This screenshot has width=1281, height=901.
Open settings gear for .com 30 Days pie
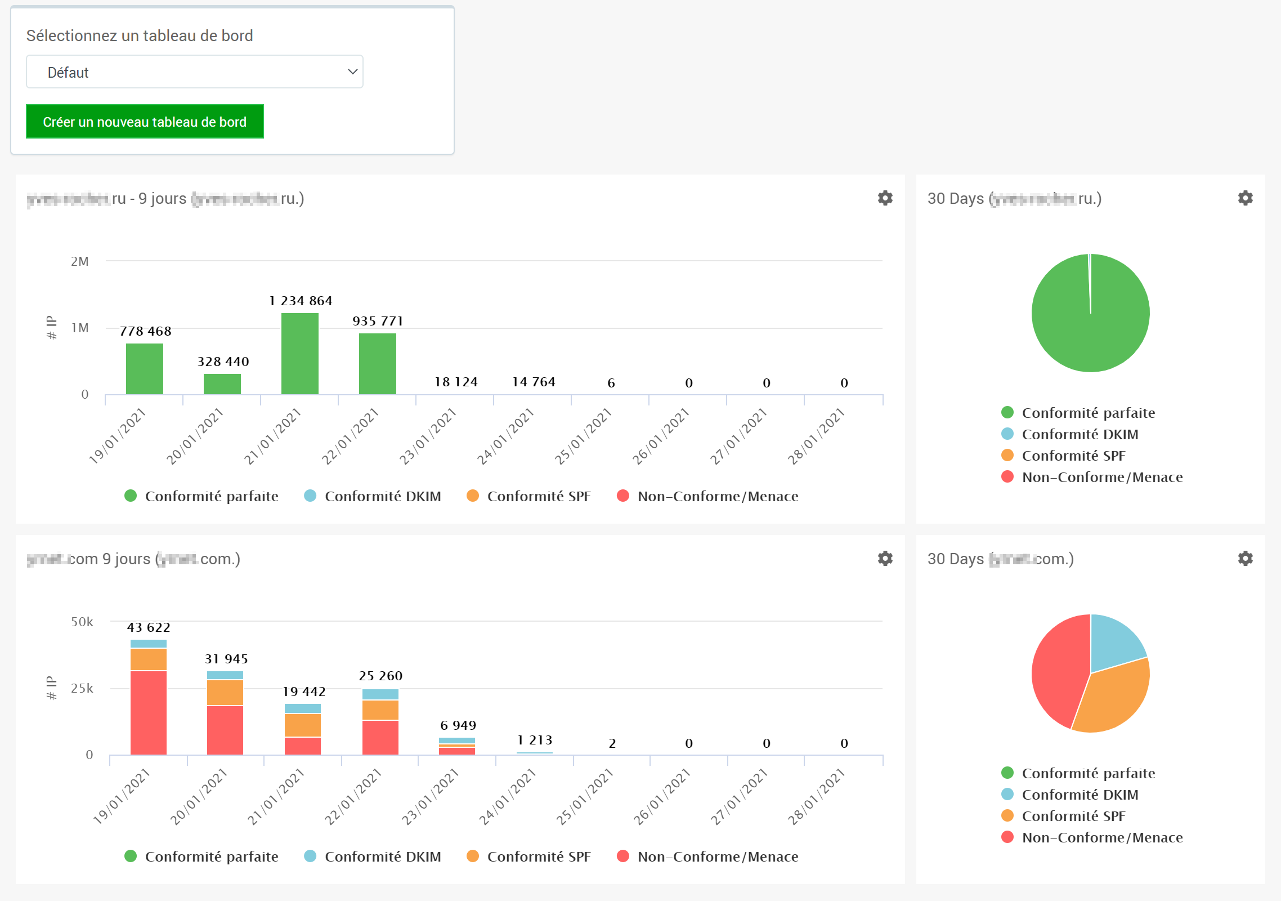click(1246, 559)
